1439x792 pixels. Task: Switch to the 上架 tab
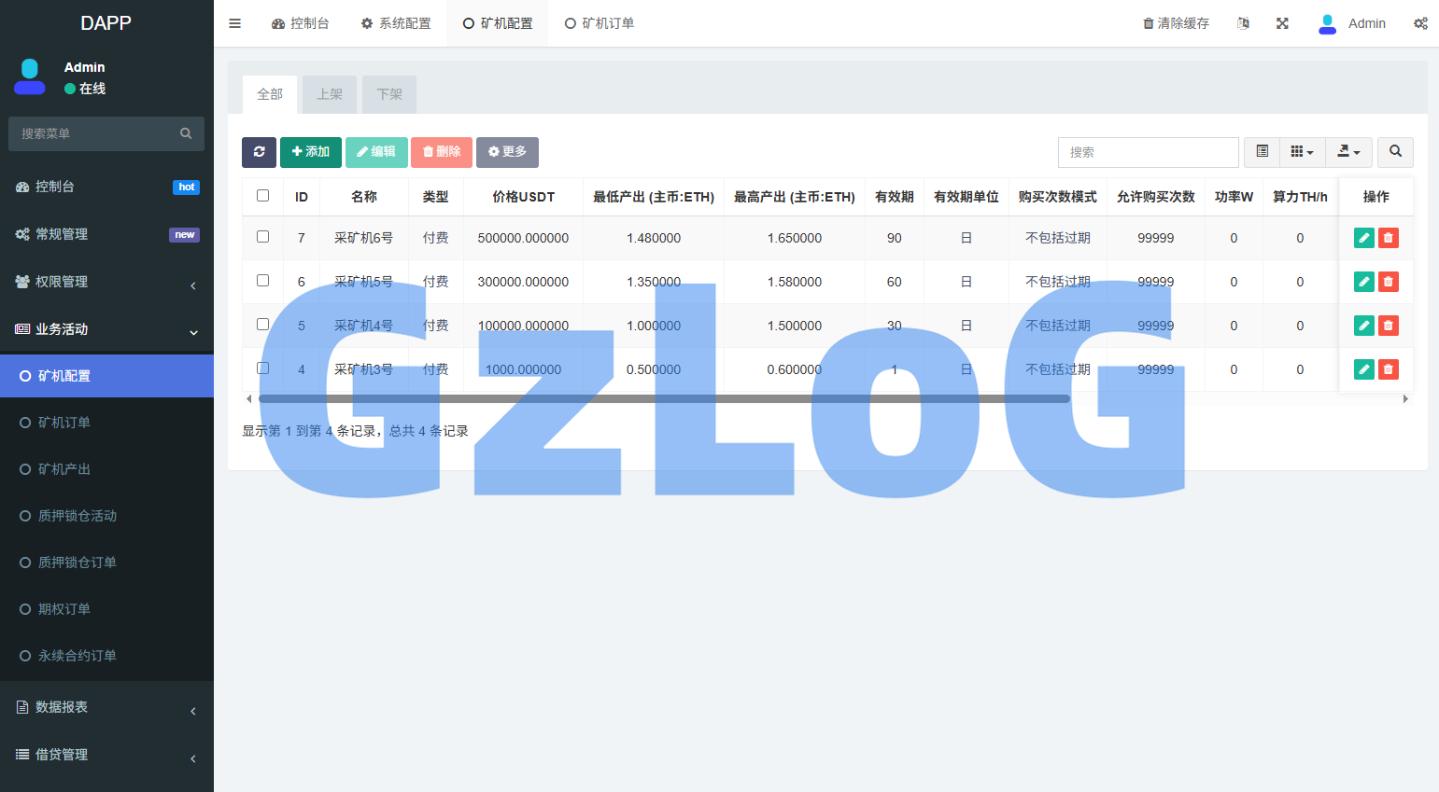[329, 94]
